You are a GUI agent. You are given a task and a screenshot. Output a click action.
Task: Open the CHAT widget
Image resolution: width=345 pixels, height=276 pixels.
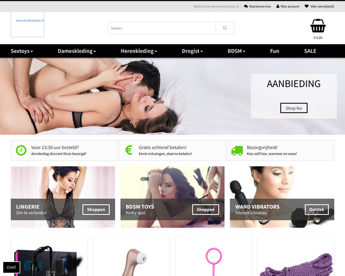pos(11,268)
